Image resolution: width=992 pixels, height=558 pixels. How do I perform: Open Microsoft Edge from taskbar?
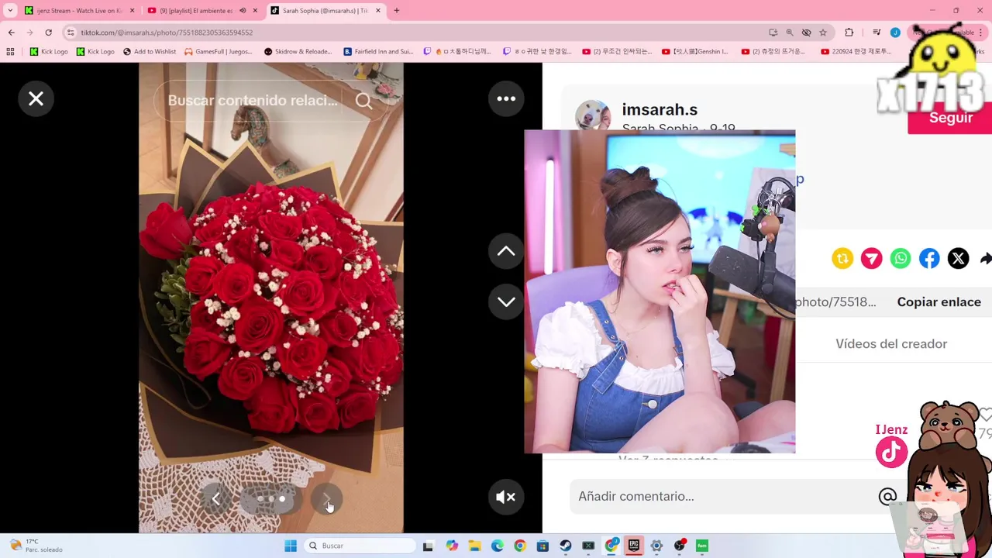(498, 546)
